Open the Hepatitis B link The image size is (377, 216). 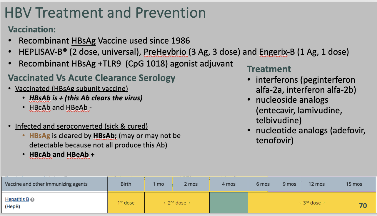[17, 199]
